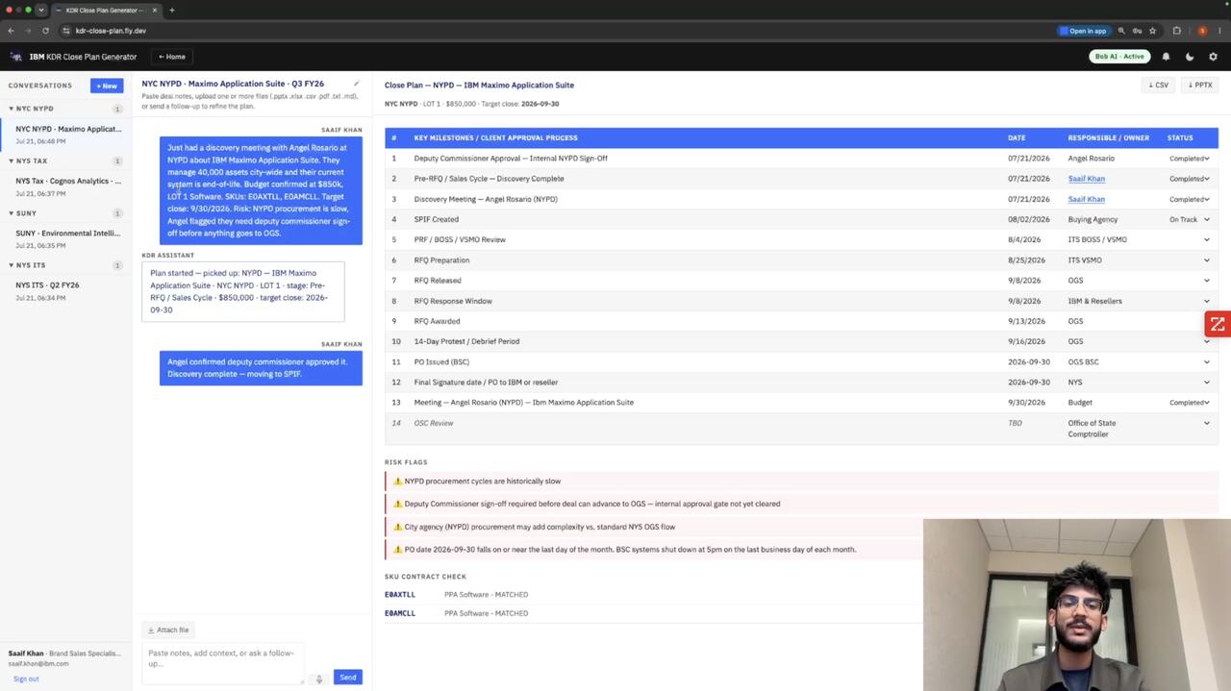Screen dimensions: 1231x691
Task: Go back in browser history
Action: pos(11,31)
